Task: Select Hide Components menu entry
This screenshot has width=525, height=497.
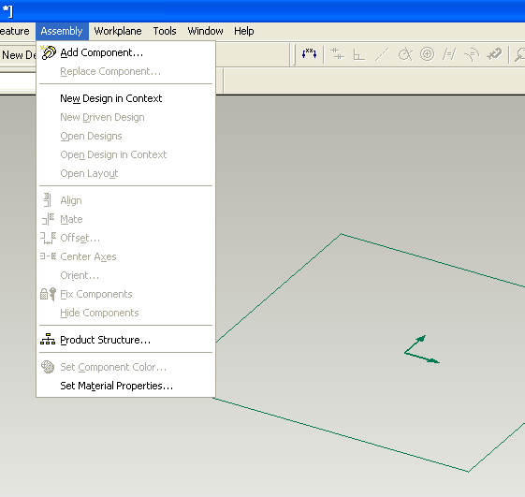Action: 126,313
